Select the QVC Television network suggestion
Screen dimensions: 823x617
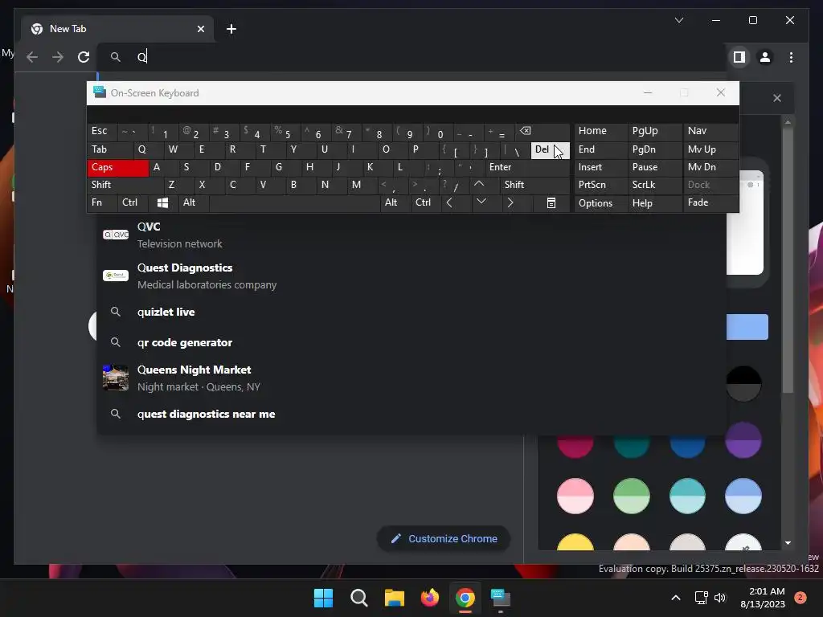(411, 235)
